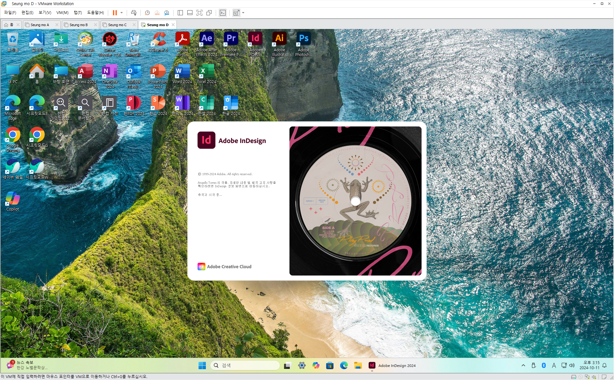614x380 pixels.
Task: Close the Seung mo D tab
Action: pyautogui.click(x=173, y=25)
